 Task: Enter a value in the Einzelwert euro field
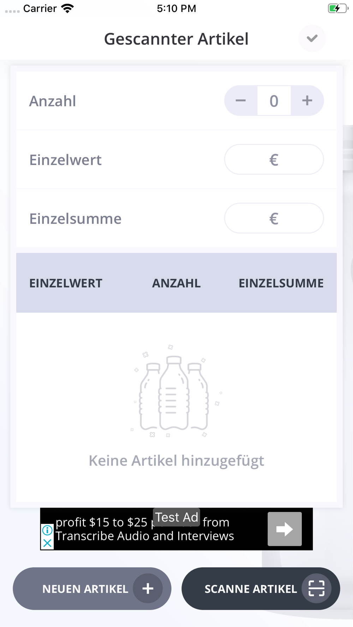coord(274,160)
